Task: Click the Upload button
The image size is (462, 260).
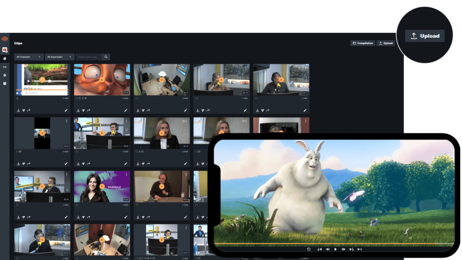Action: (x=425, y=36)
